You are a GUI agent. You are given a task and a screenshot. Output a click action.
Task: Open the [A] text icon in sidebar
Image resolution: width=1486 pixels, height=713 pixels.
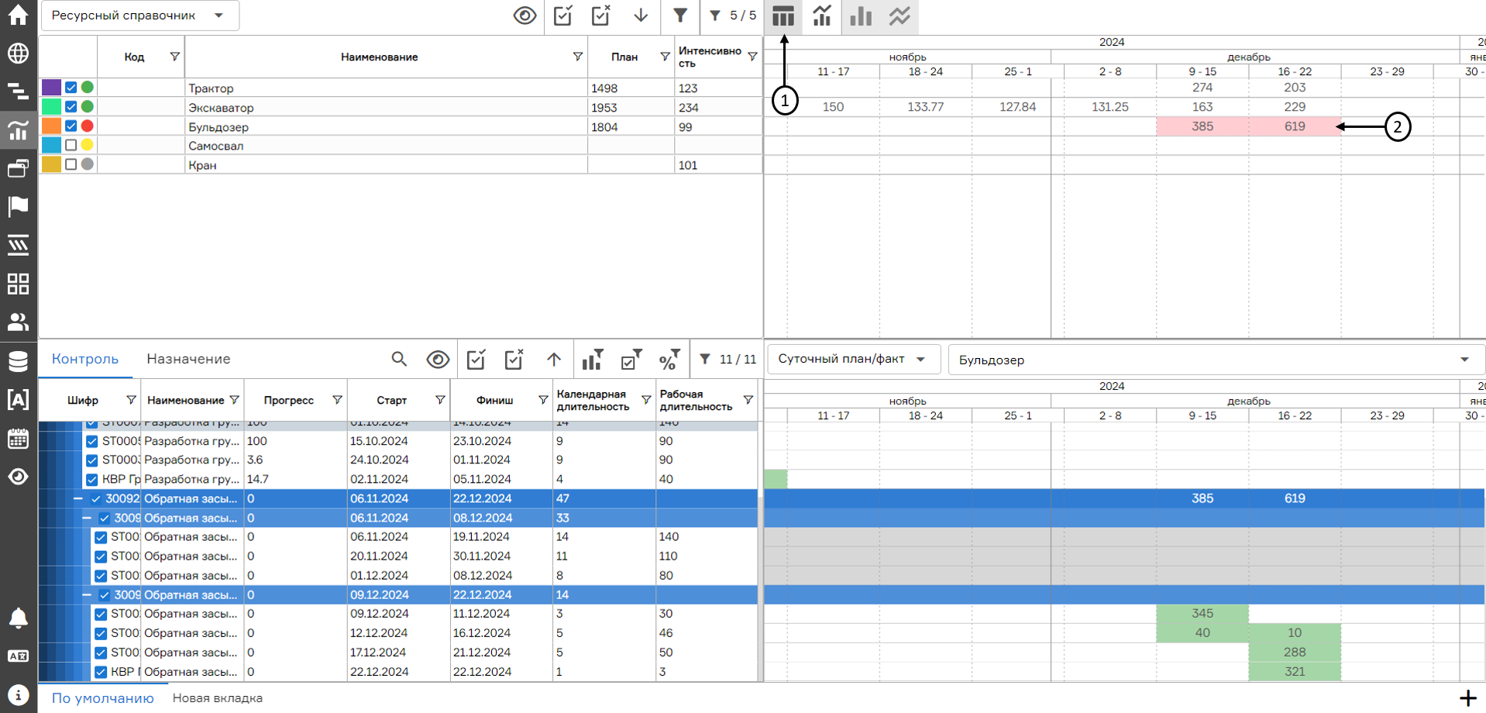click(x=19, y=400)
